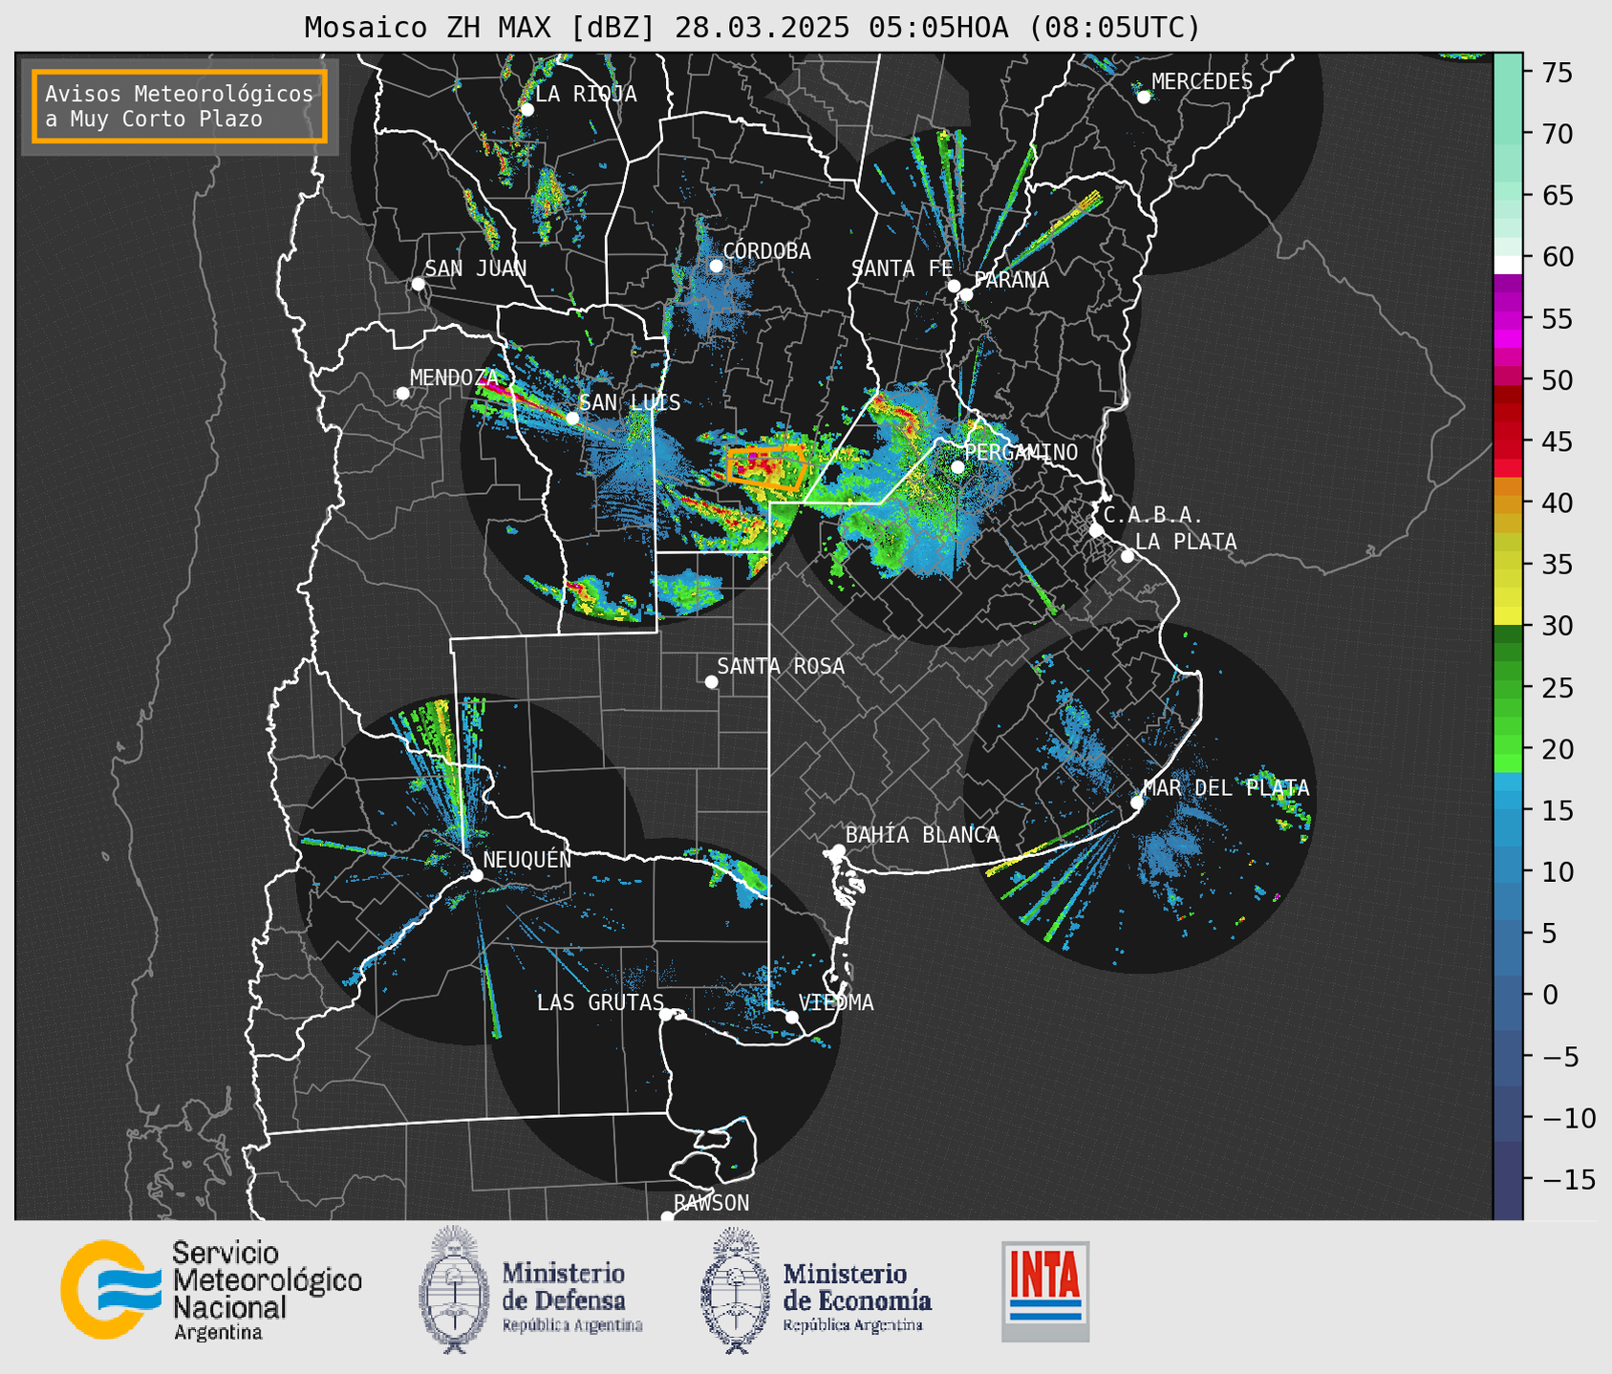This screenshot has width=1612, height=1374.
Task: Click the SAN LUIS city marker dot
Action: pyautogui.click(x=572, y=418)
